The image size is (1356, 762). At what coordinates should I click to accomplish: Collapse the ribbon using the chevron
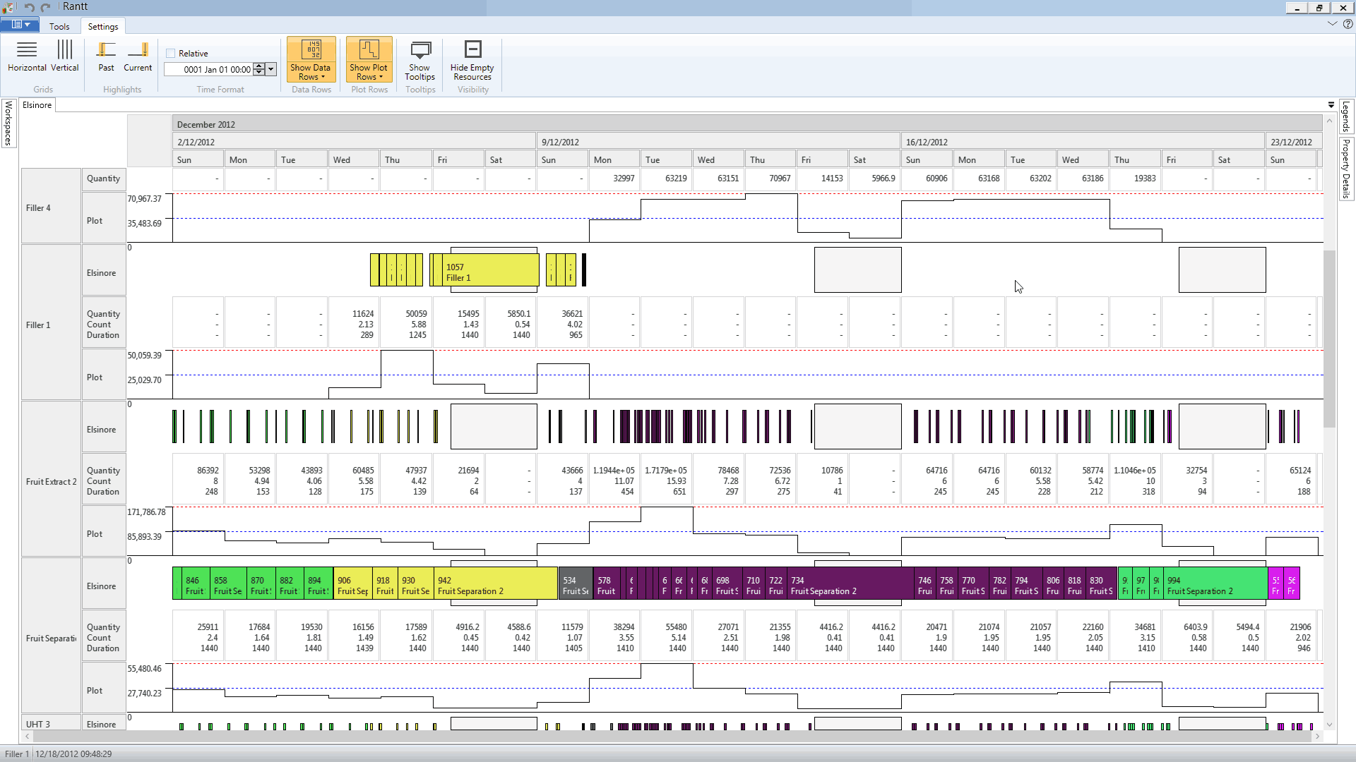tap(1332, 24)
